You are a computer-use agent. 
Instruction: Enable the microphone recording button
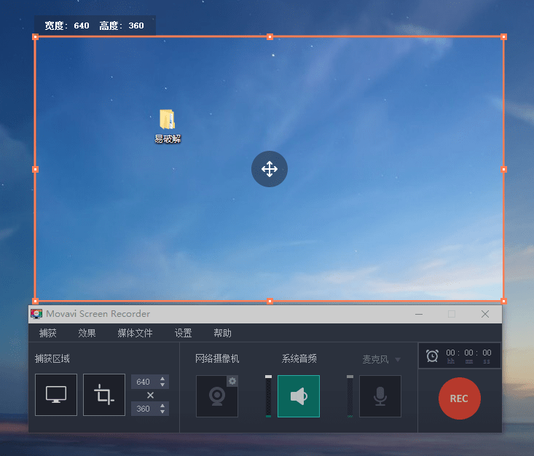(x=380, y=396)
